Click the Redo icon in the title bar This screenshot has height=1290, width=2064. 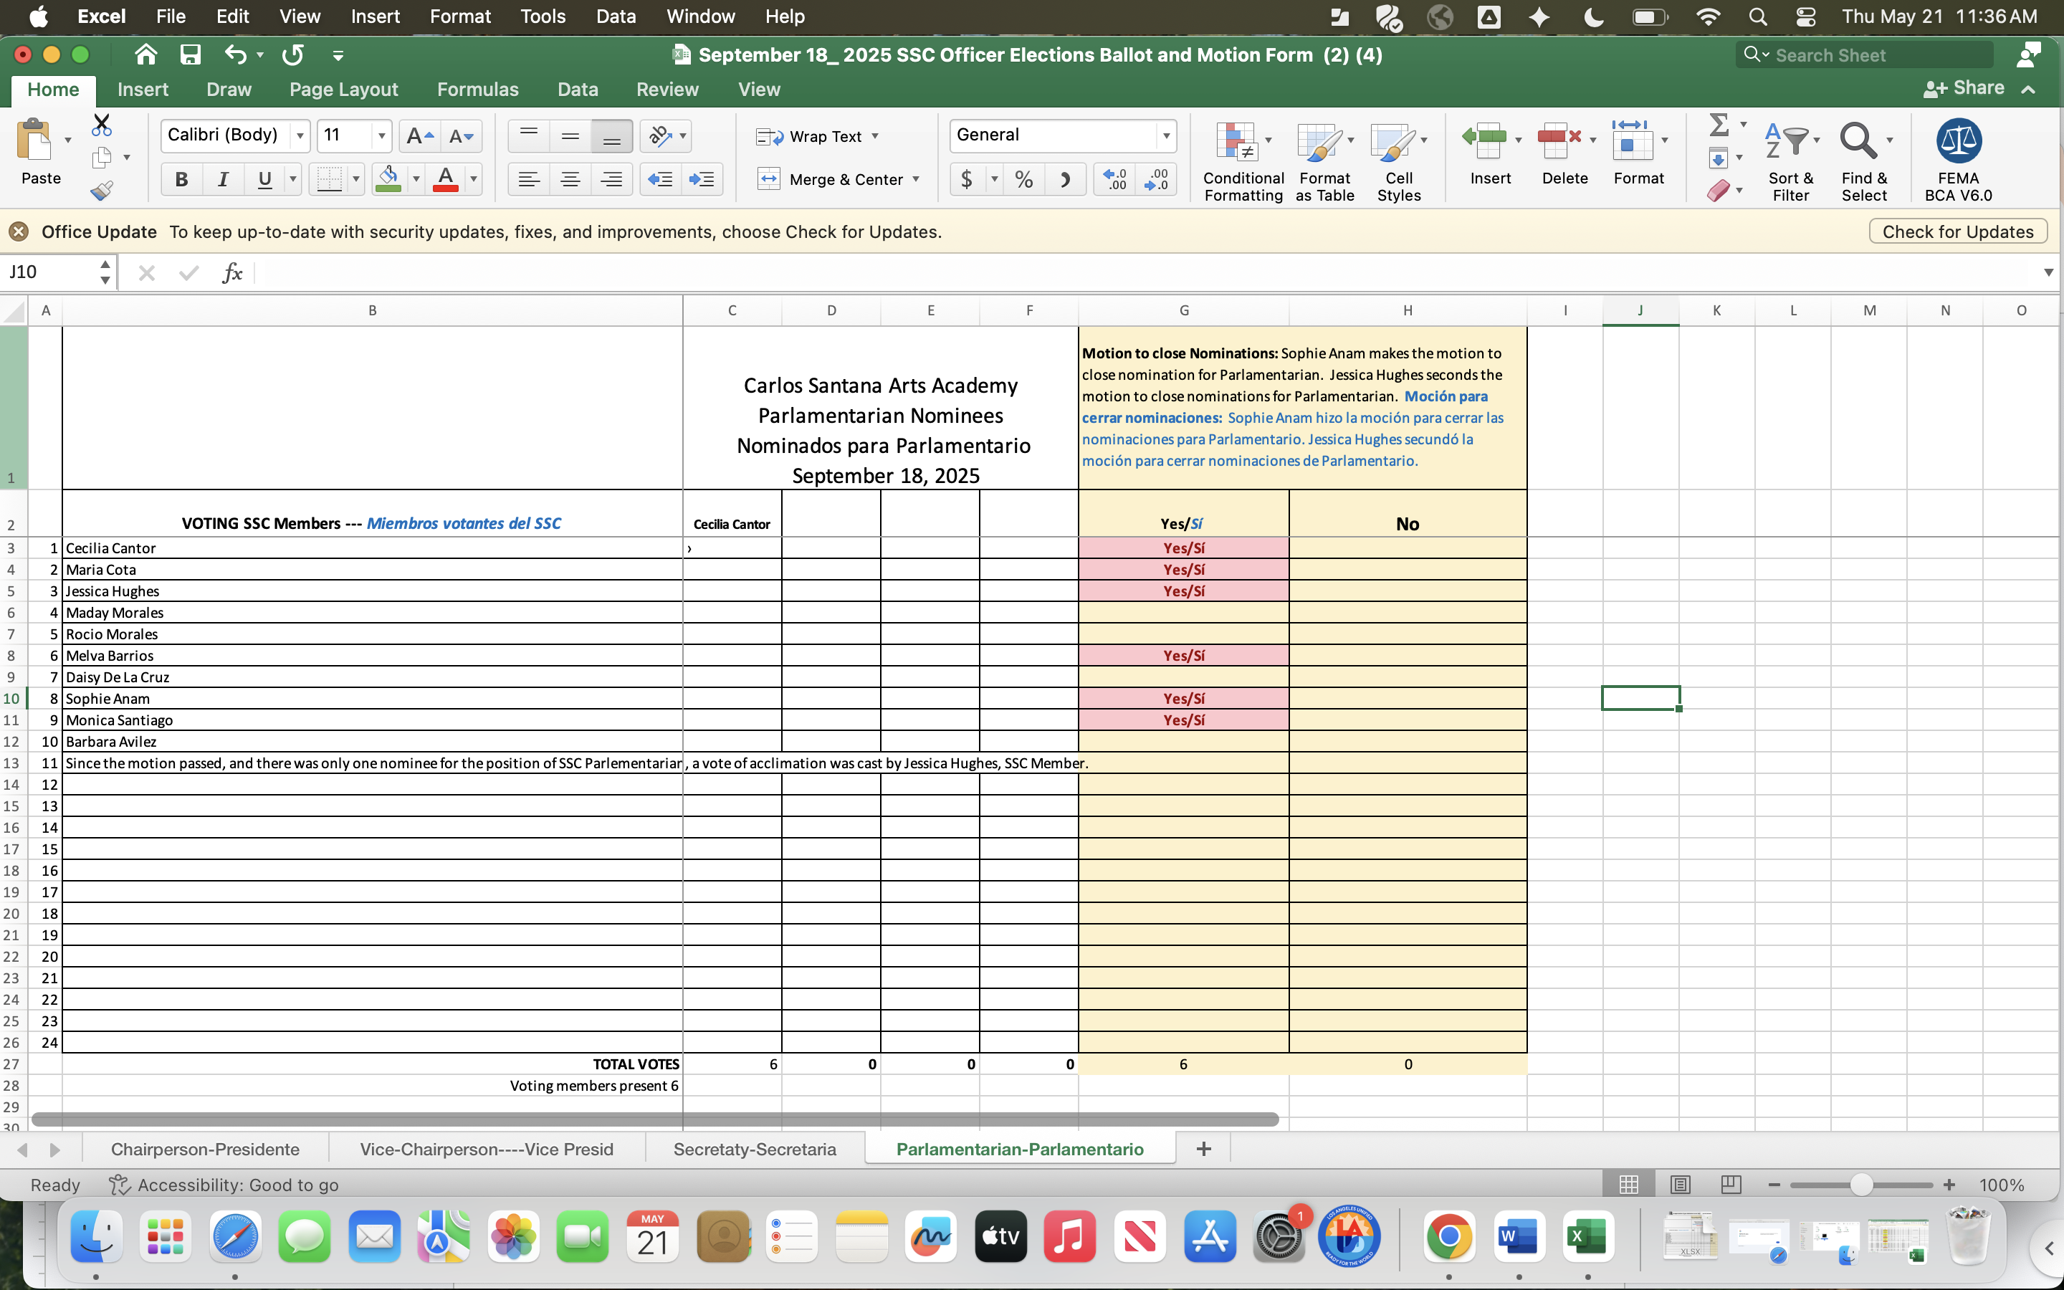(292, 55)
